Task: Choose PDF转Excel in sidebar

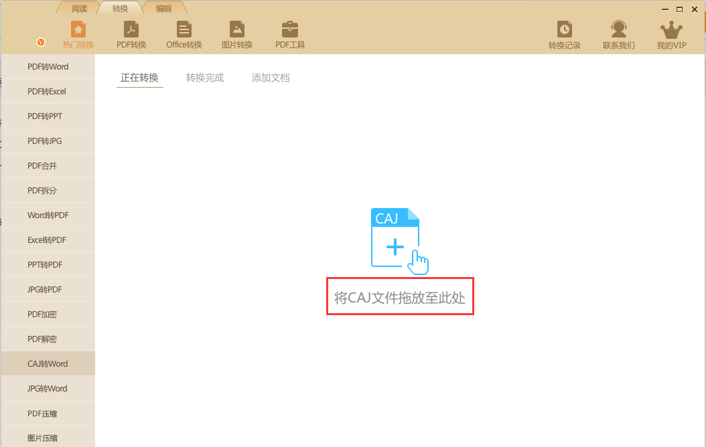Action: [48, 91]
